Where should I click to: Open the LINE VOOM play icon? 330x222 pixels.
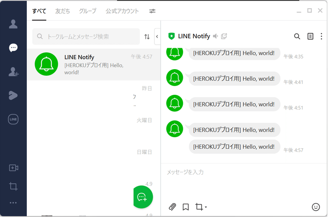coord(13,95)
